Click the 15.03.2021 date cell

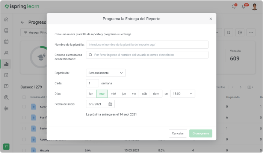[131, 150]
